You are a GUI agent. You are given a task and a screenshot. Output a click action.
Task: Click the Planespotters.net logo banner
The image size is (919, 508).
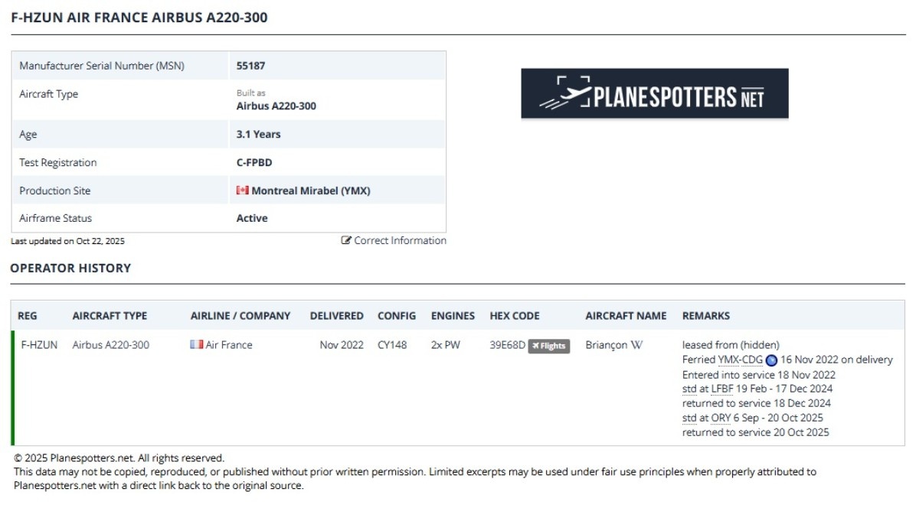coord(654,93)
